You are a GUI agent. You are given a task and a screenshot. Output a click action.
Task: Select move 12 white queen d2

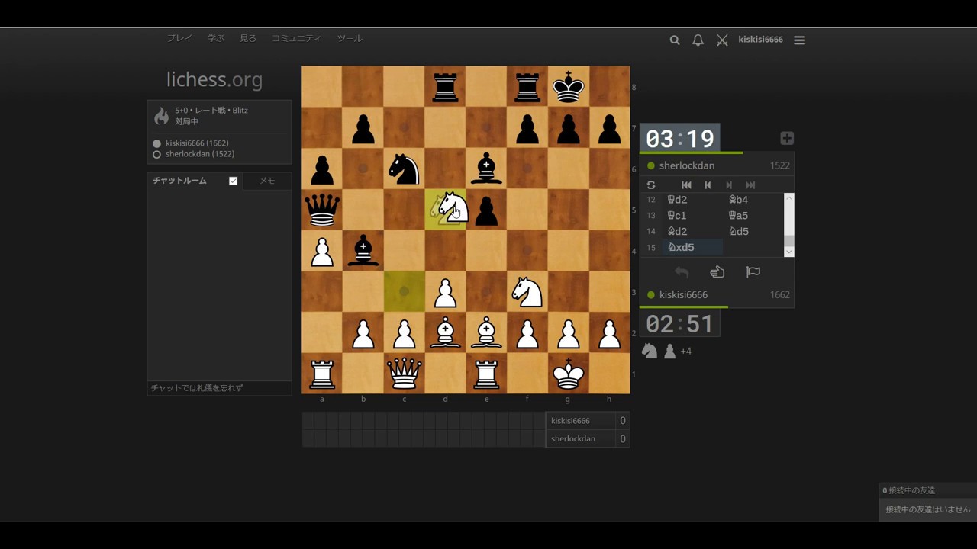point(692,200)
